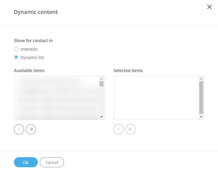
Task: Click the Selected items scrollbar thumb
Action: coord(201,98)
